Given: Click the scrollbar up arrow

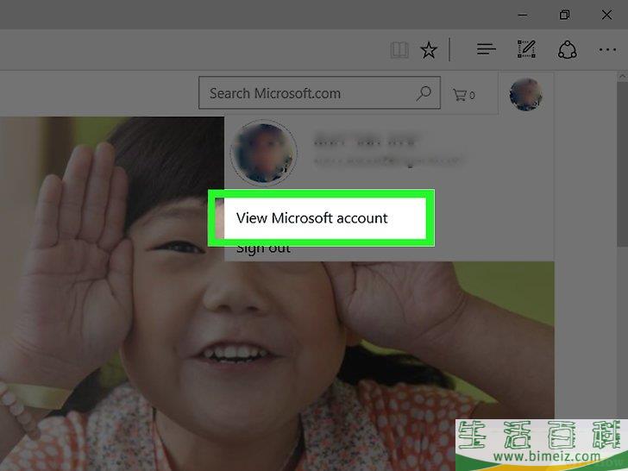Looking at the screenshot, I should point(623,76).
